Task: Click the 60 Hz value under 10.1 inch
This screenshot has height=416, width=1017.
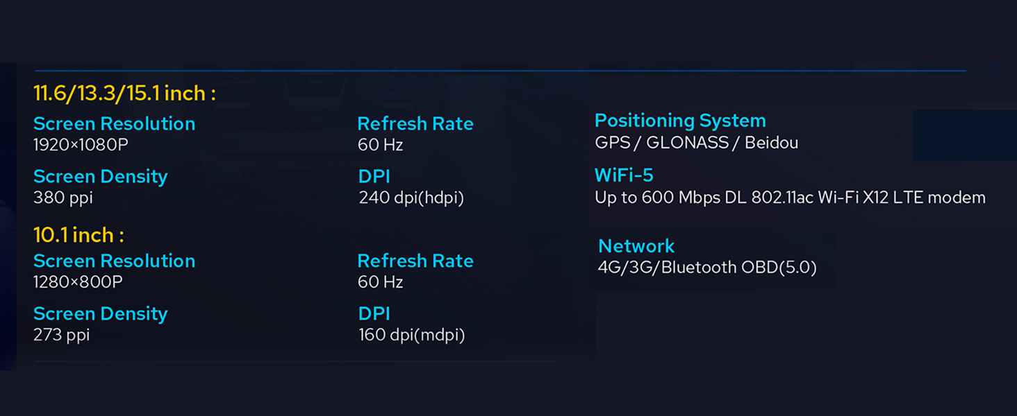Action: coord(381,281)
